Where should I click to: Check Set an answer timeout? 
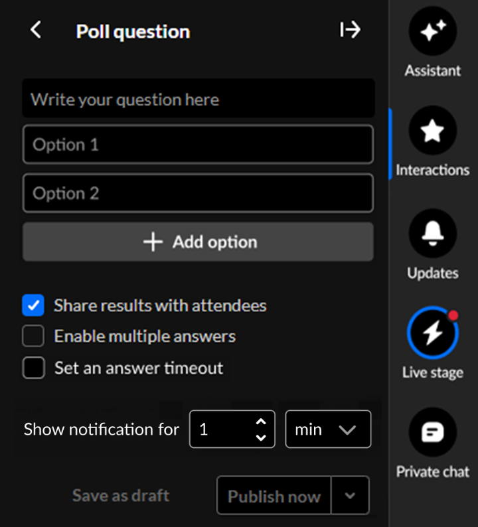(x=33, y=368)
